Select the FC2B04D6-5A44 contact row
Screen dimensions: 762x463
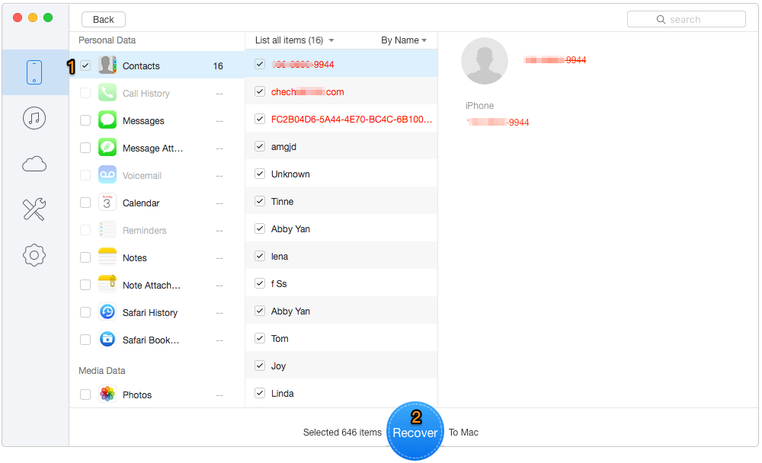click(x=341, y=119)
